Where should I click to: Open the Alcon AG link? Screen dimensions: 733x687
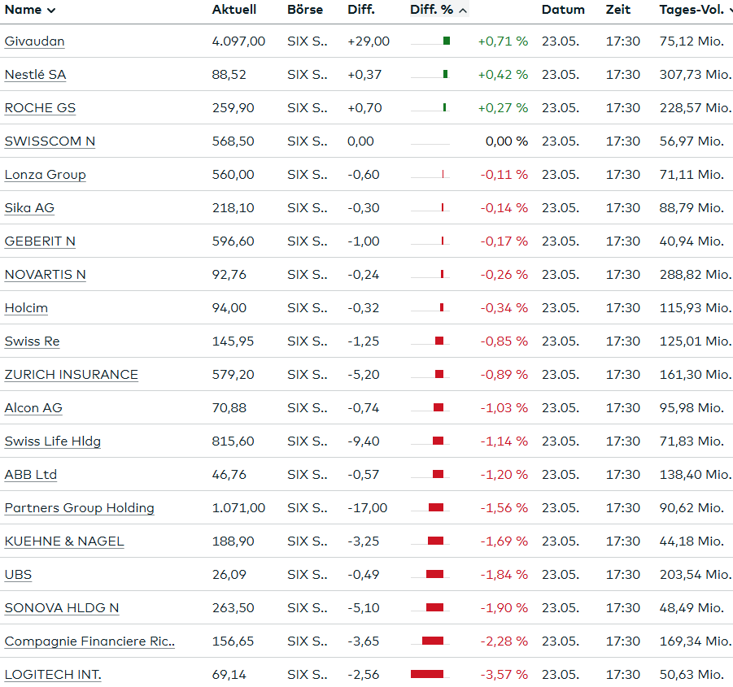click(33, 407)
